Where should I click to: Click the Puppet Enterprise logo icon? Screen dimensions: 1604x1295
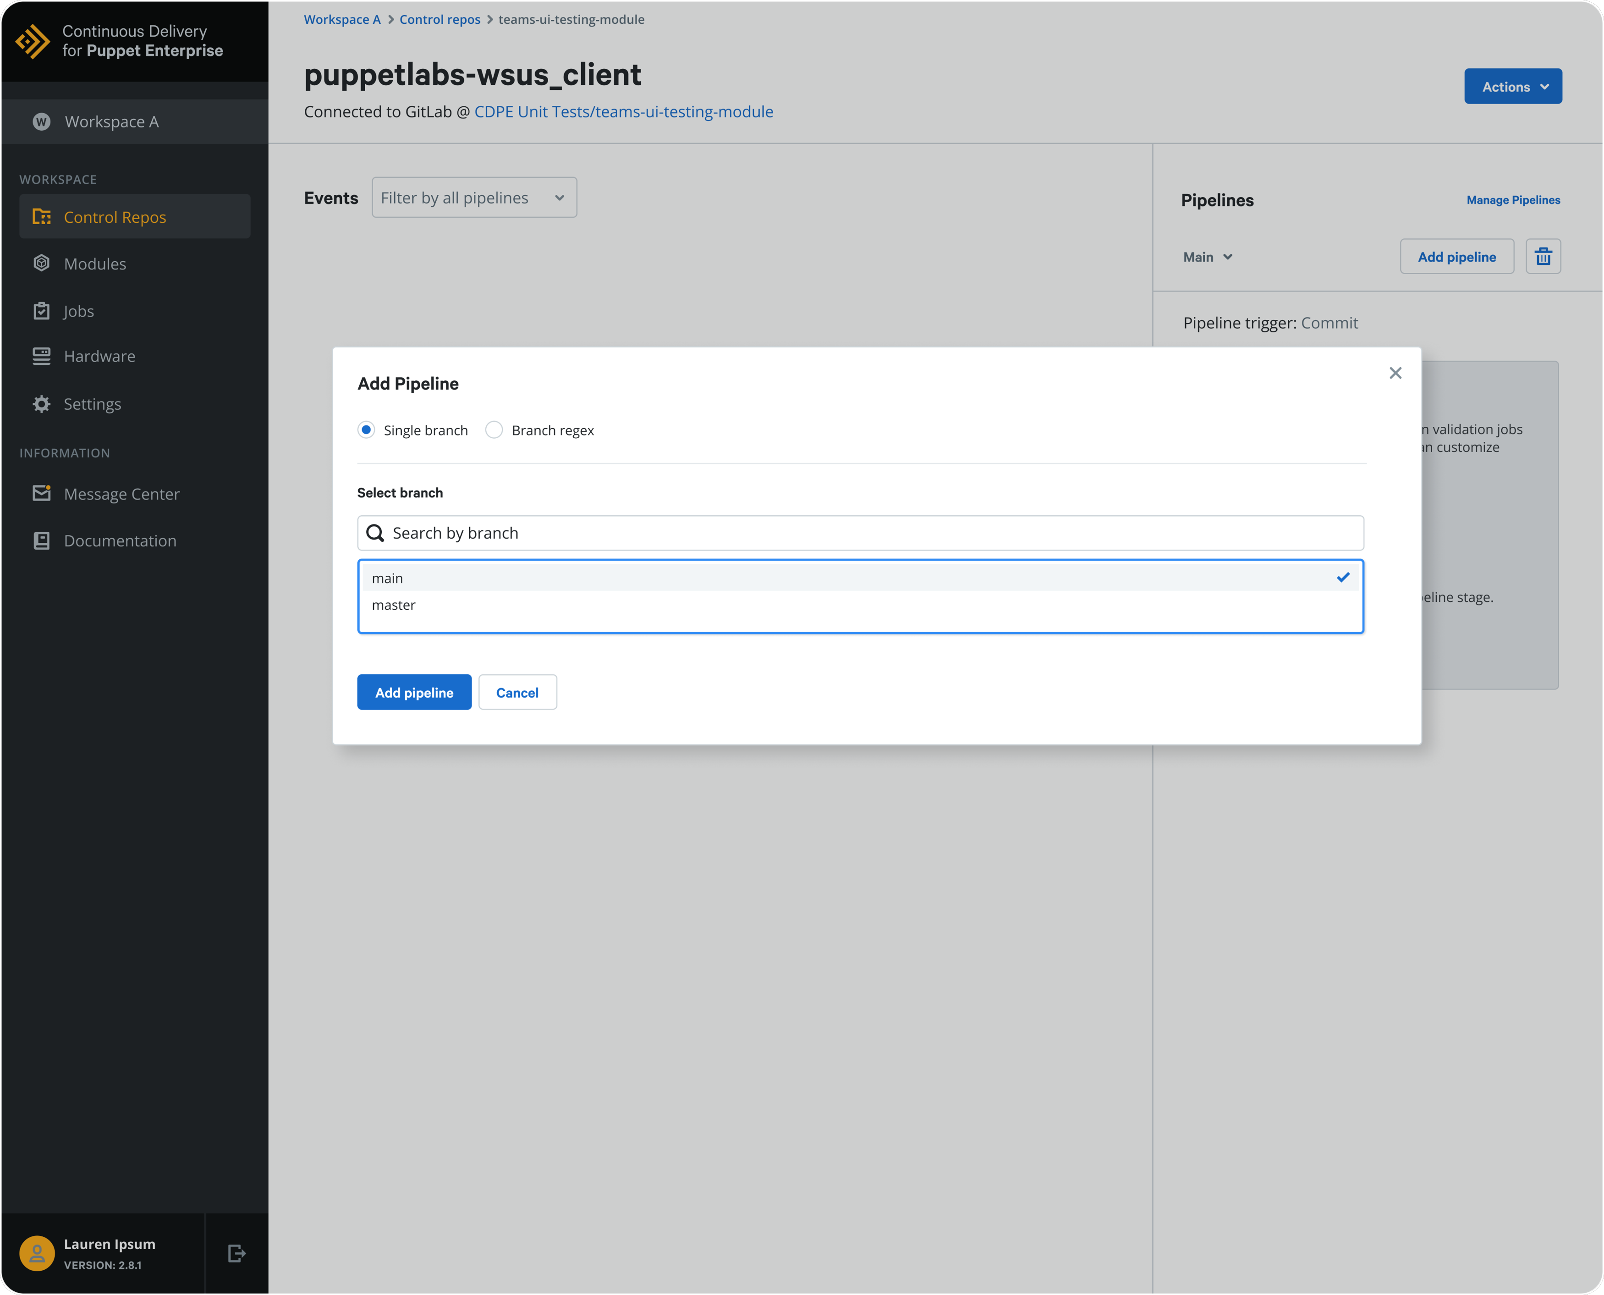[x=33, y=41]
